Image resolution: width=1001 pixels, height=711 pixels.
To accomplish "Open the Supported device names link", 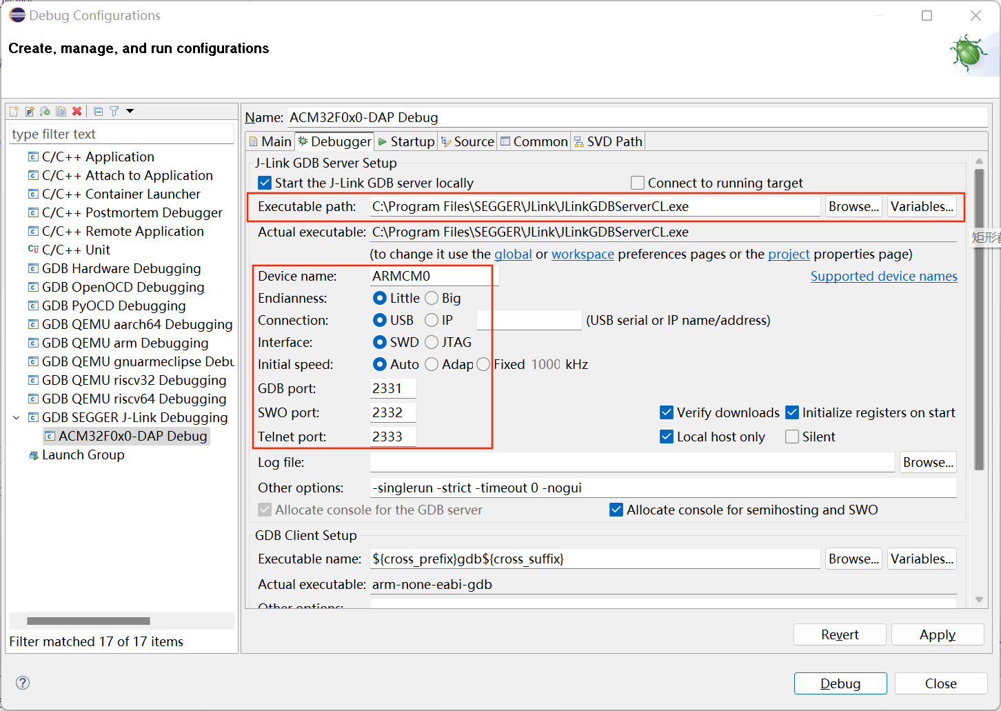I will click(883, 276).
